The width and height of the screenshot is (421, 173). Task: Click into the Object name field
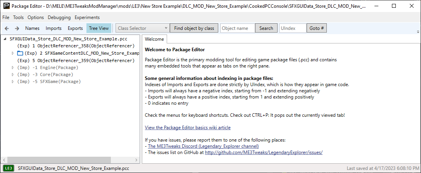238,28
